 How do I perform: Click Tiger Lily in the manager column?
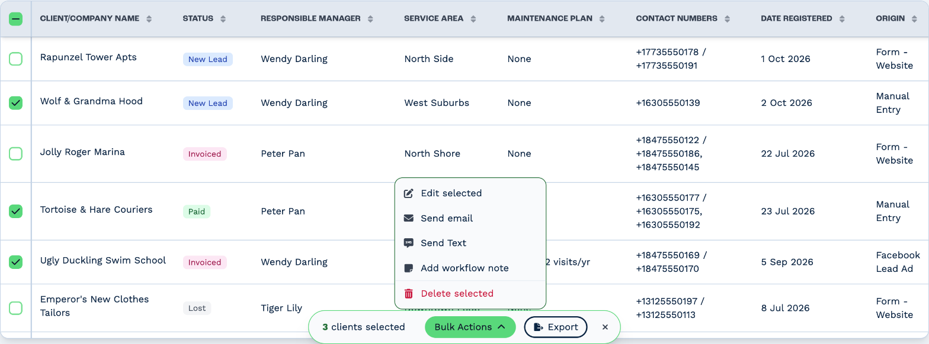(281, 308)
